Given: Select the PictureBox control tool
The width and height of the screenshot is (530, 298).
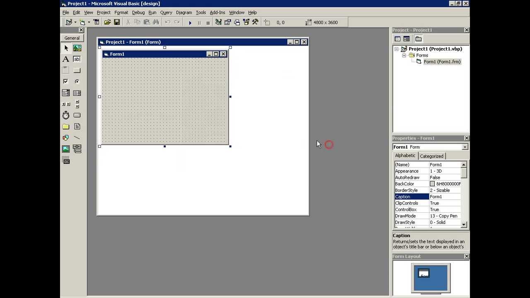Looking at the screenshot, I should point(77,48).
